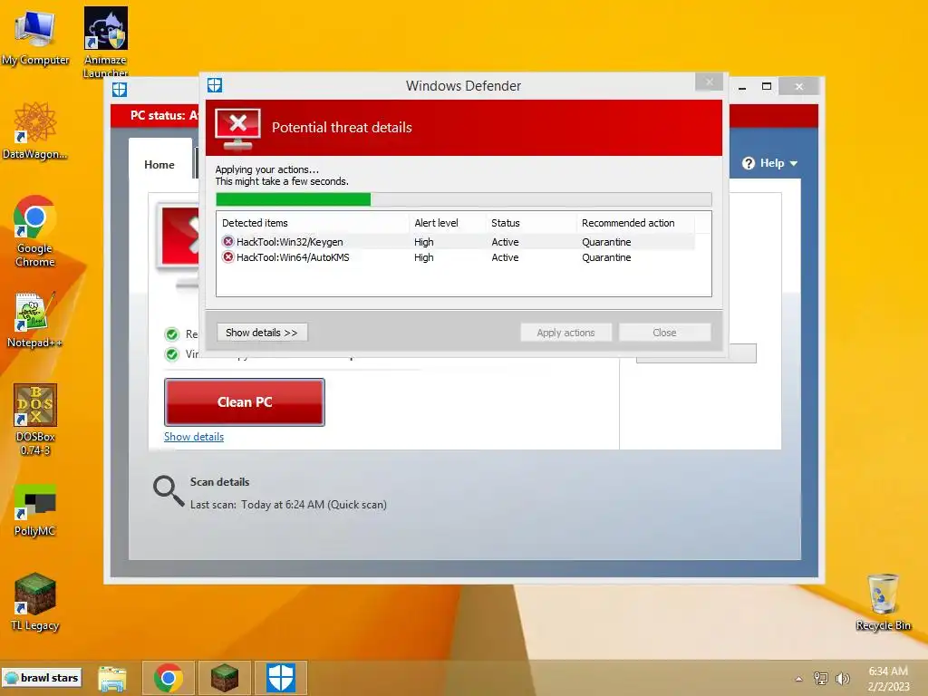Show hidden system tray icons

tap(798, 679)
